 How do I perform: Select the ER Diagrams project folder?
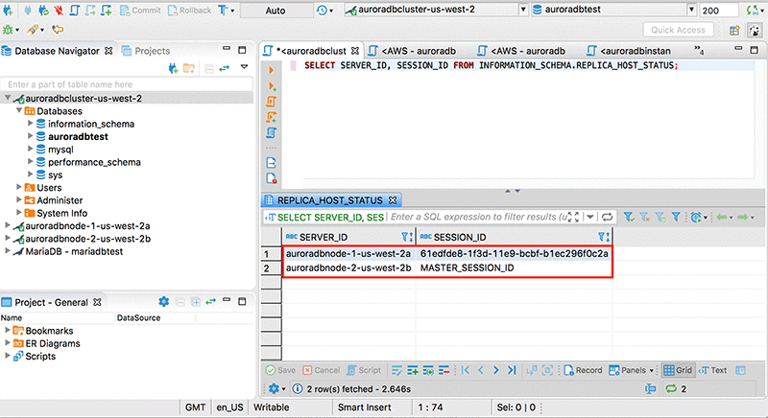pyautogui.click(x=53, y=343)
